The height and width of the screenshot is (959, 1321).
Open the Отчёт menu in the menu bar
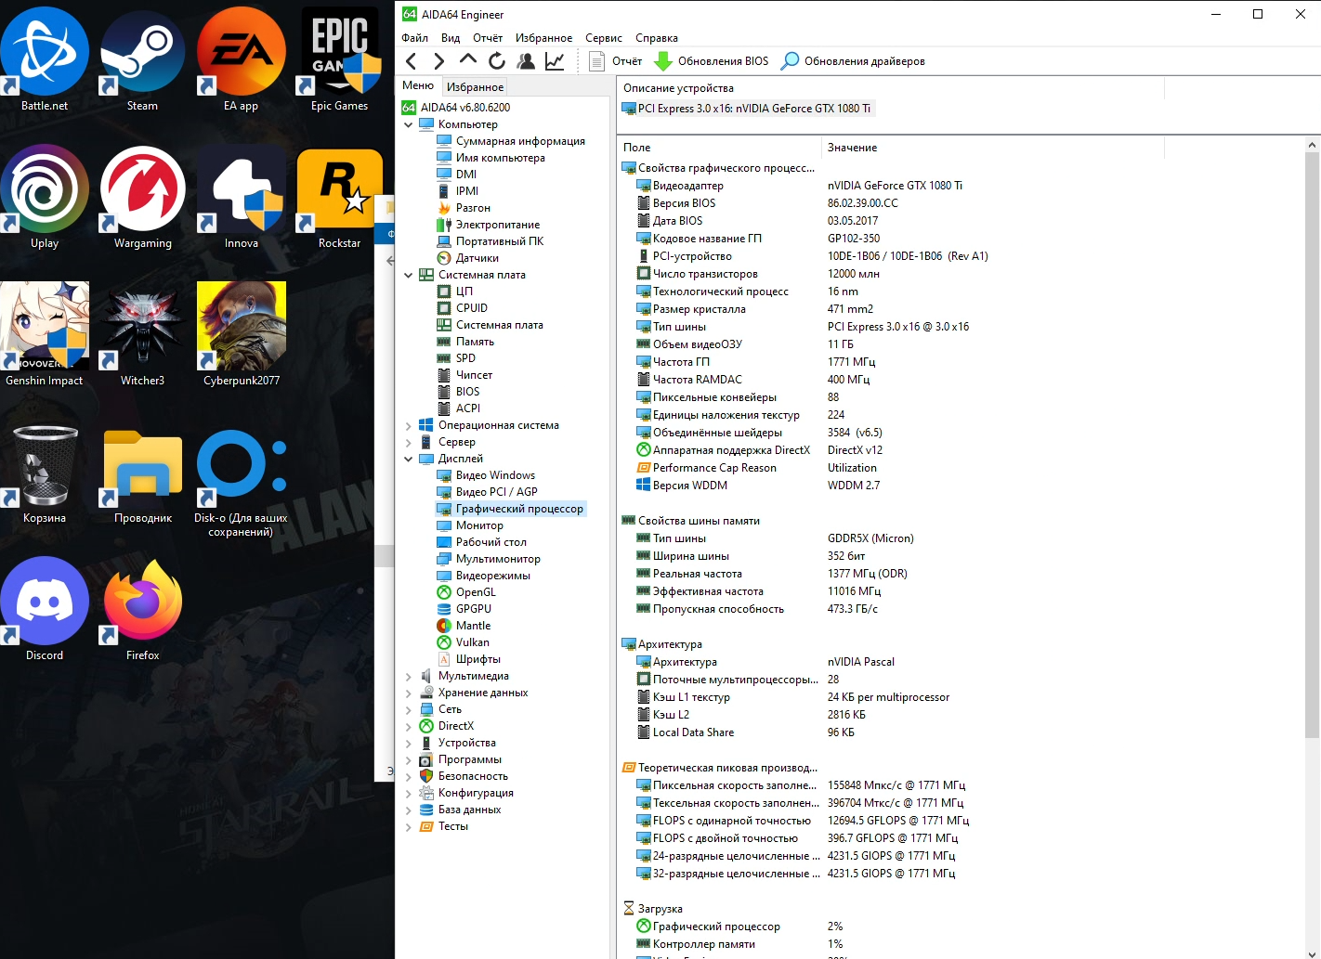click(488, 38)
